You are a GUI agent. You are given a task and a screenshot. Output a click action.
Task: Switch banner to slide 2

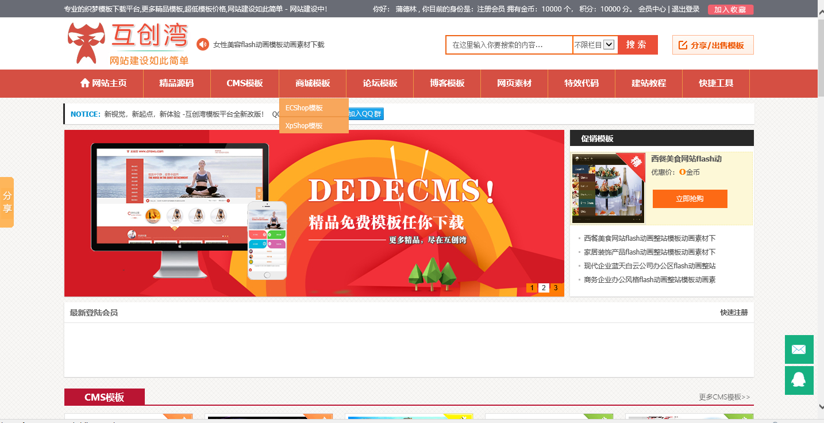click(x=544, y=288)
